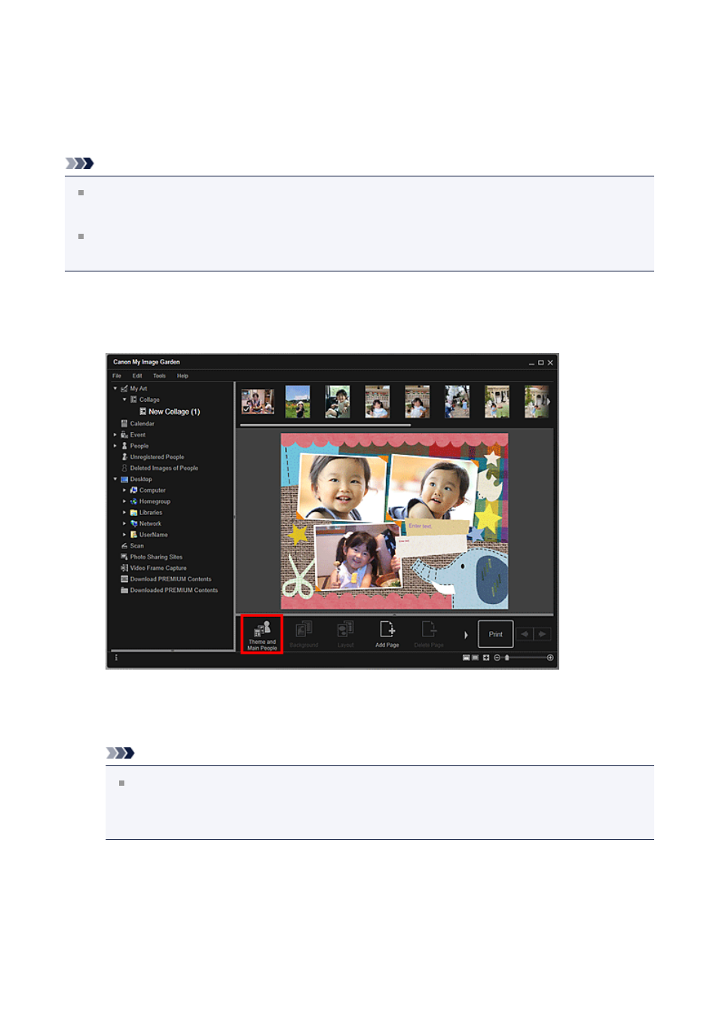Viewport: 719px width, 1018px height.
Task: Click the My Art icon
Action: coord(124,389)
